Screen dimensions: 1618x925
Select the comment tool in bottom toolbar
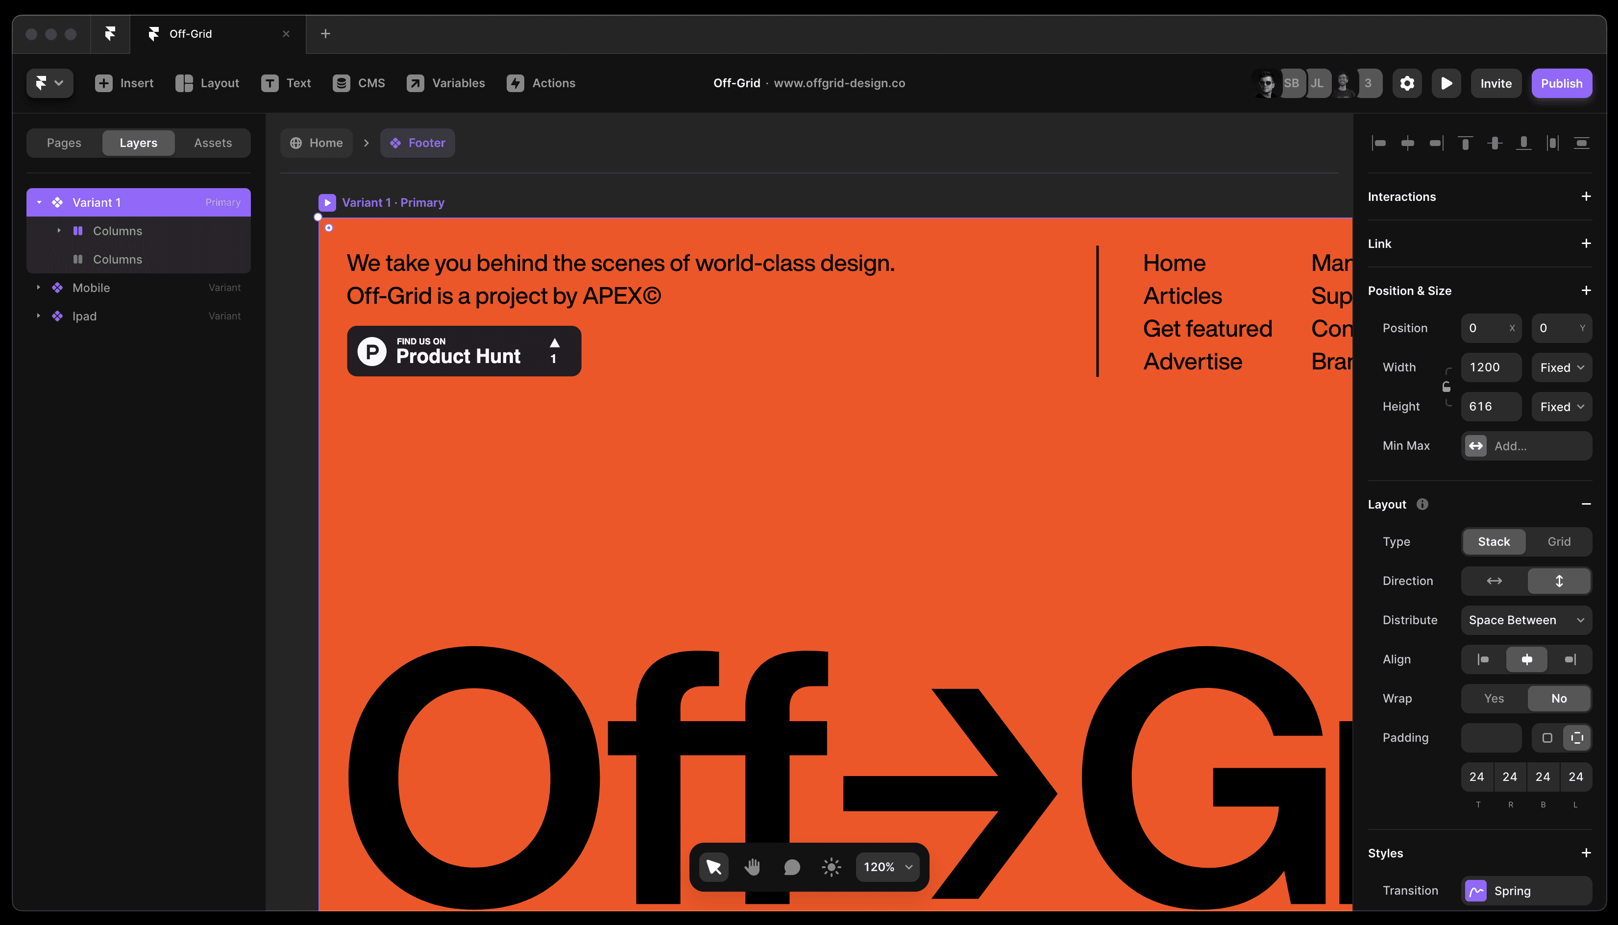pyautogui.click(x=791, y=867)
